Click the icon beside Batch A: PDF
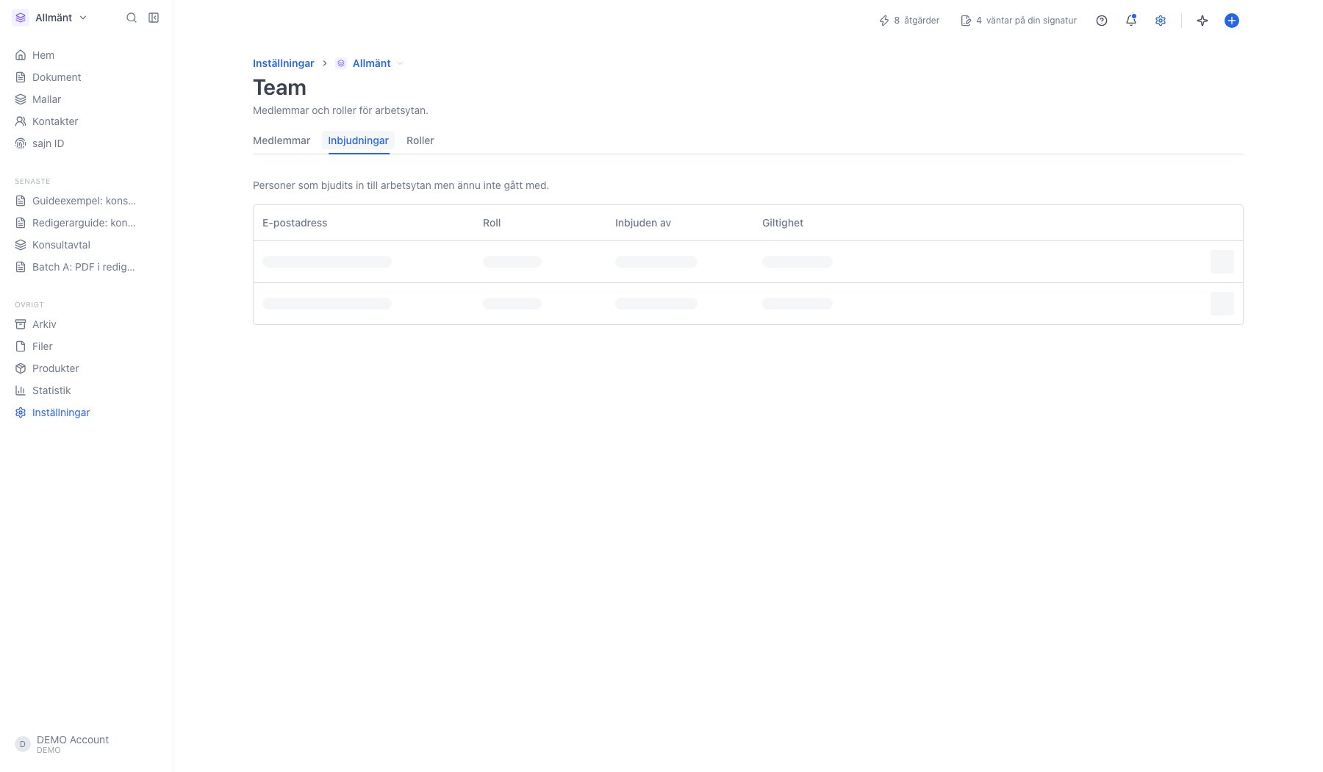The width and height of the screenshot is (1323, 772). click(x=21, y=267)
